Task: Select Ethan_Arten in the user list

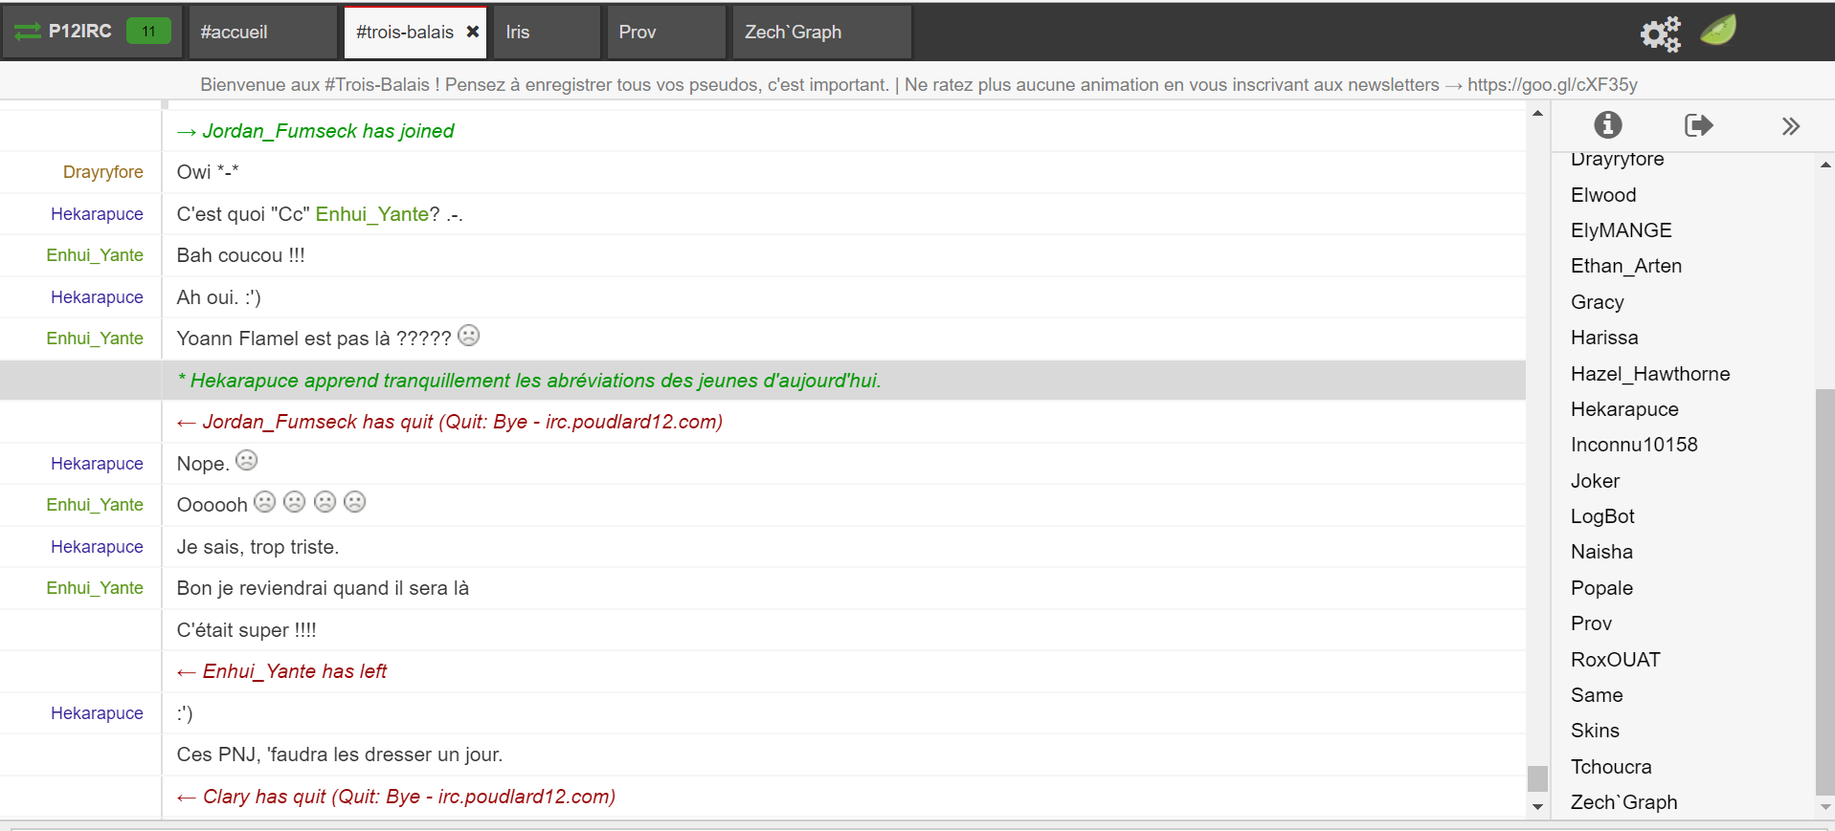Action: [x=1626, y=266]
